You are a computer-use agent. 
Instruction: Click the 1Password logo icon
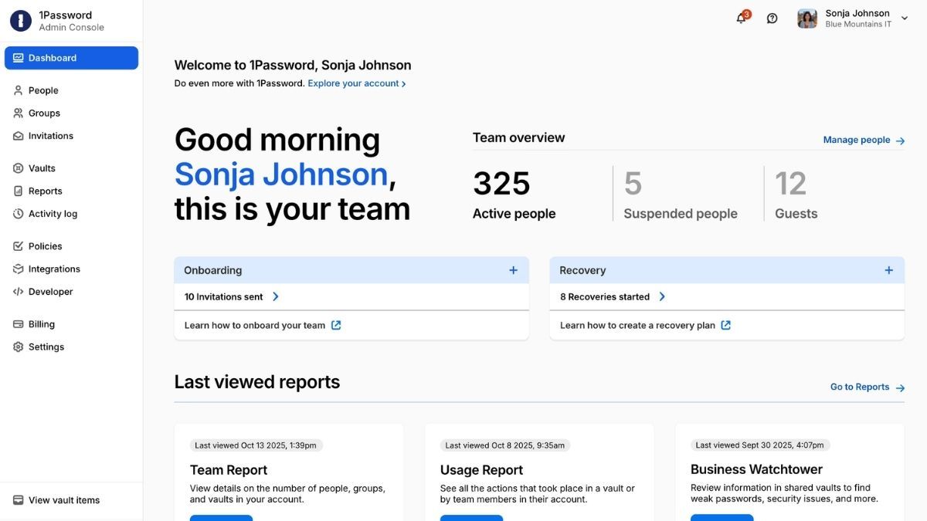[21, 21]
